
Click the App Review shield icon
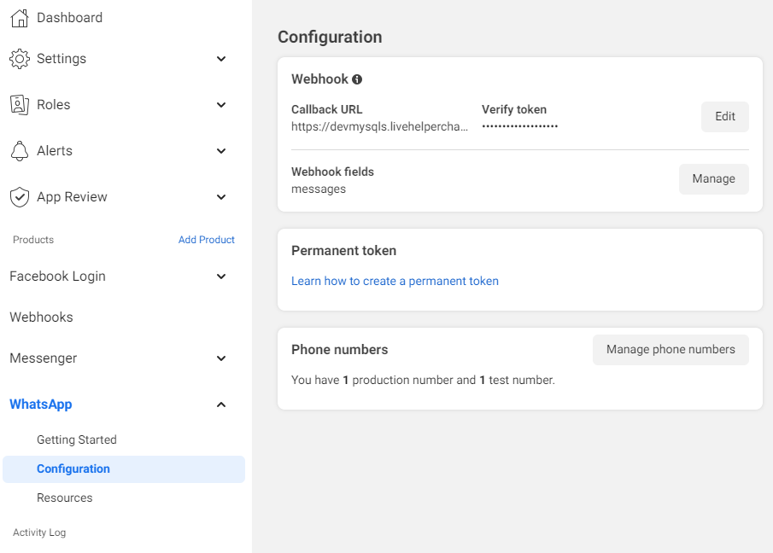(x=20, y=197)
